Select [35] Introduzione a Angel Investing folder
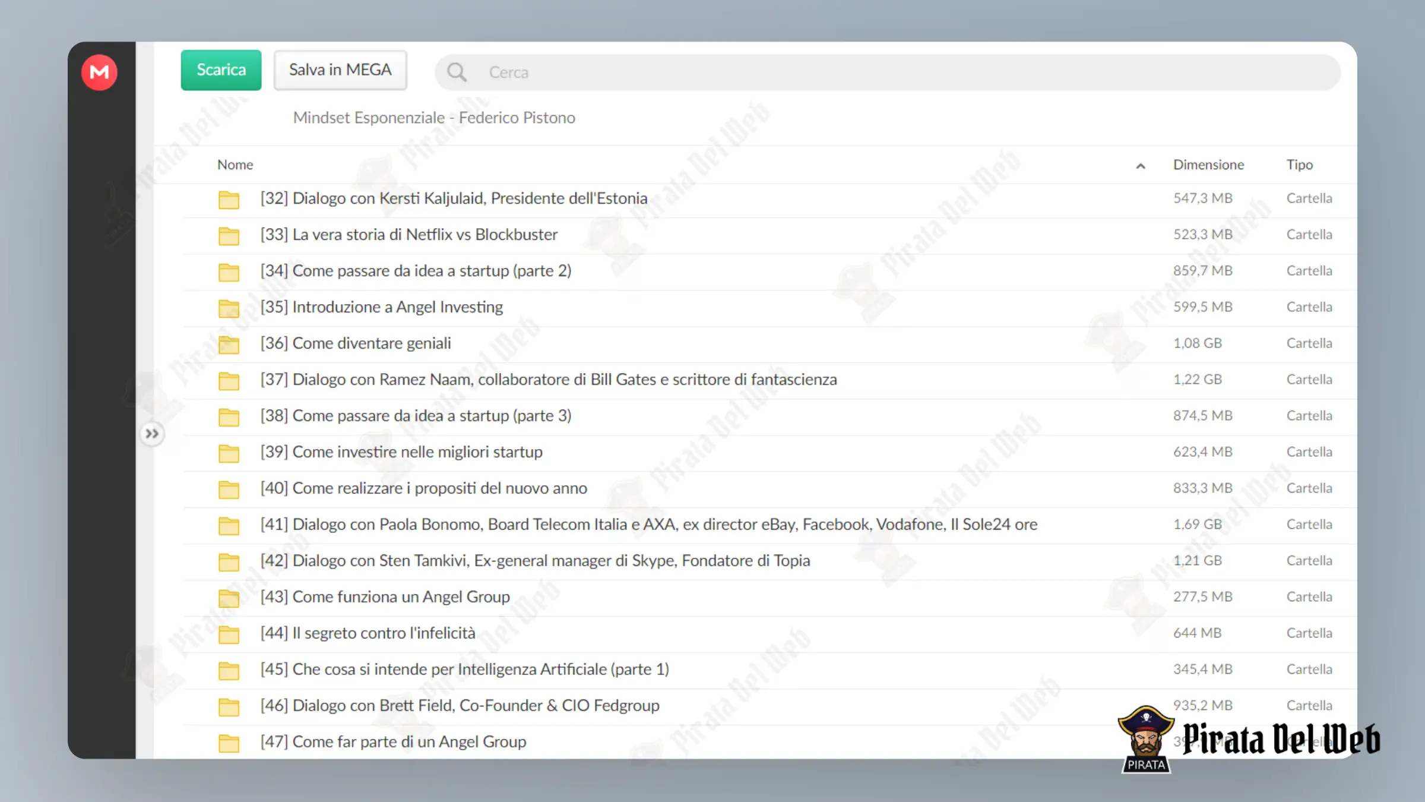This screenshot has height=802, width=1425. (769, 308)
